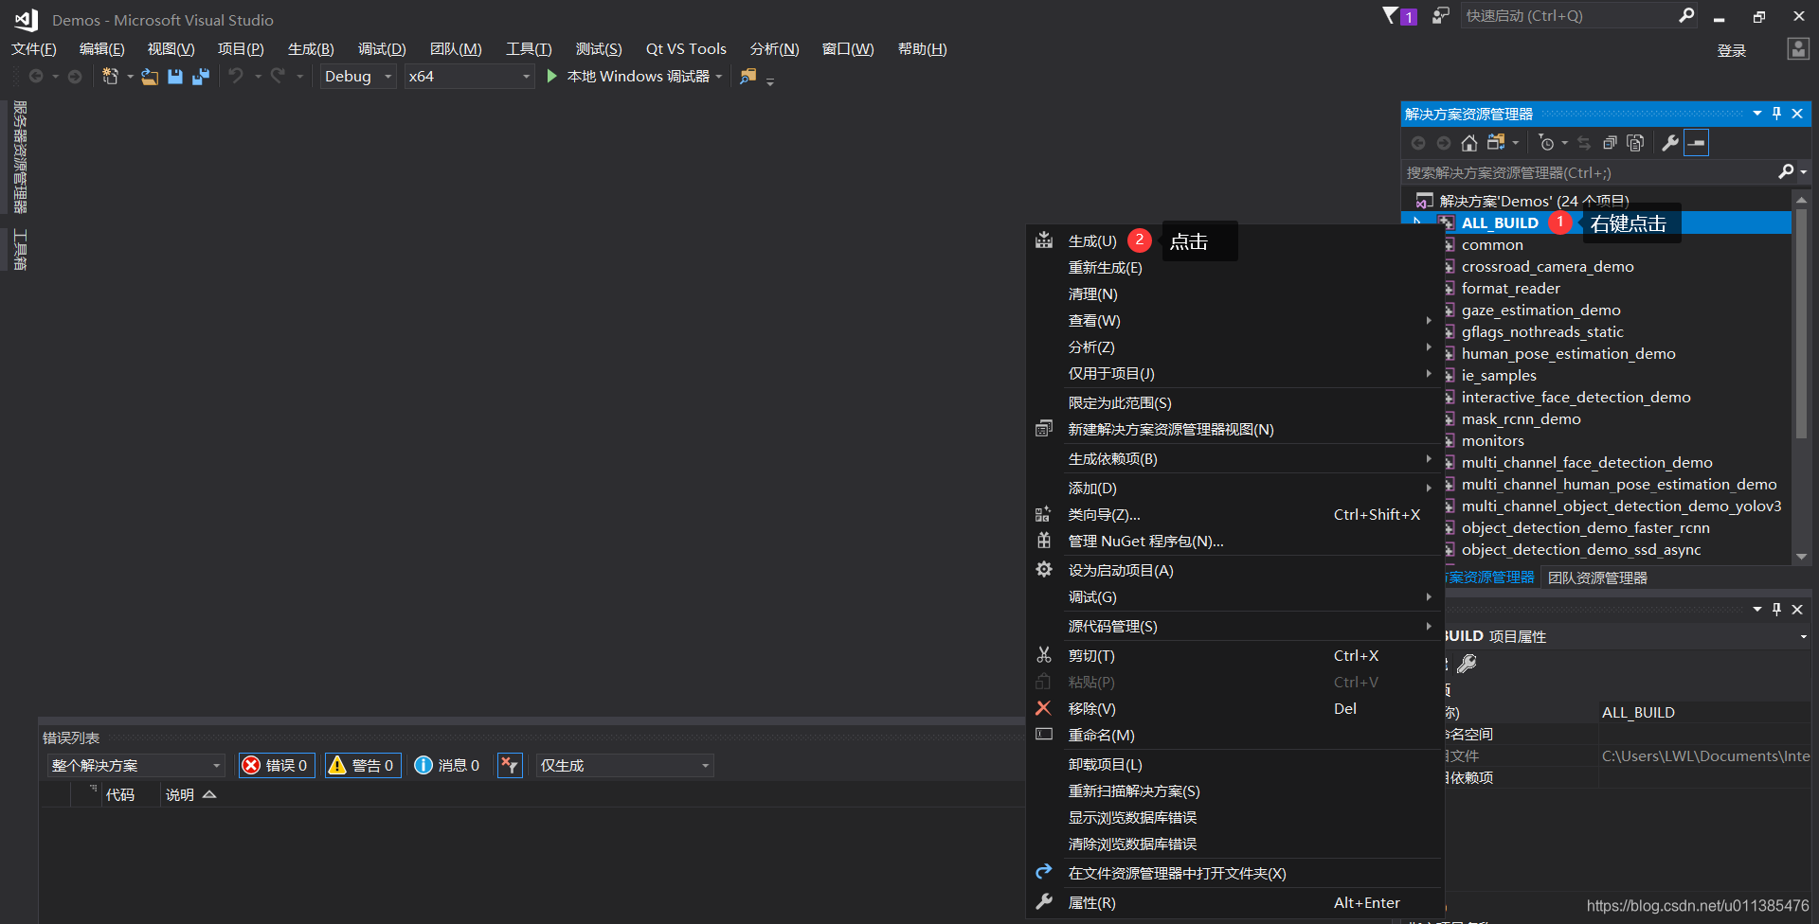Open the 整个解决方案 scope dropdown
Image resolution: width=1819 pixels, height=924 pixels.
pyautogui.click(x=136, y=765)
